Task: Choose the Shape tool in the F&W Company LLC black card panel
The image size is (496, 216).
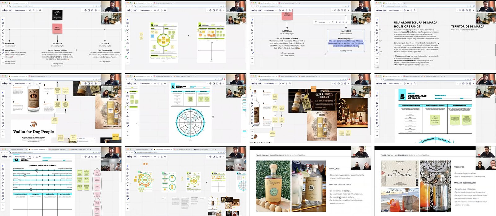Action: [3, 33]
